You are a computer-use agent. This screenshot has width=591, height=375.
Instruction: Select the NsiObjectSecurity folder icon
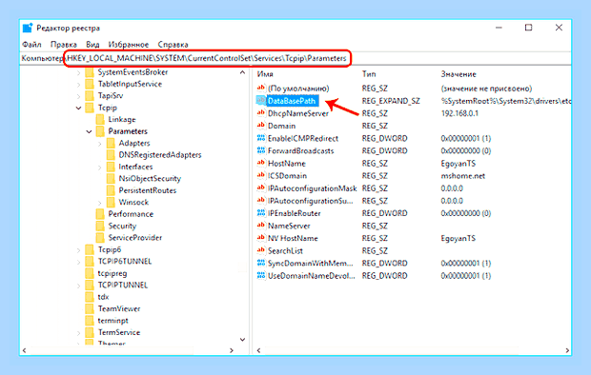click(x=111, y=179)
